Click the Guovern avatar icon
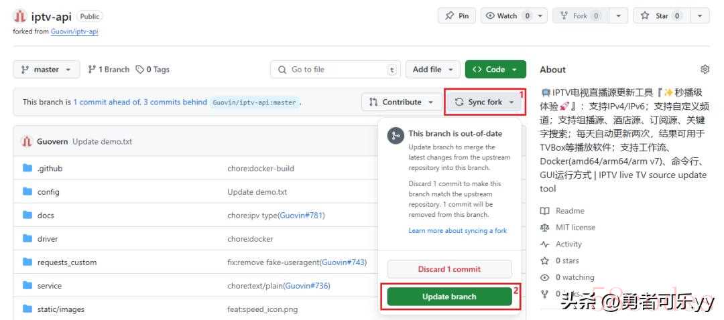The width and height of the screenshot is (724, 320). tap(27, 141)
